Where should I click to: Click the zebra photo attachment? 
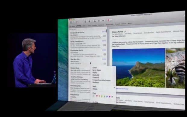175,68
